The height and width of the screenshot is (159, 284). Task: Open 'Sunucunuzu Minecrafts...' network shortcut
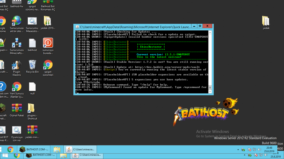tap(17, 46)
